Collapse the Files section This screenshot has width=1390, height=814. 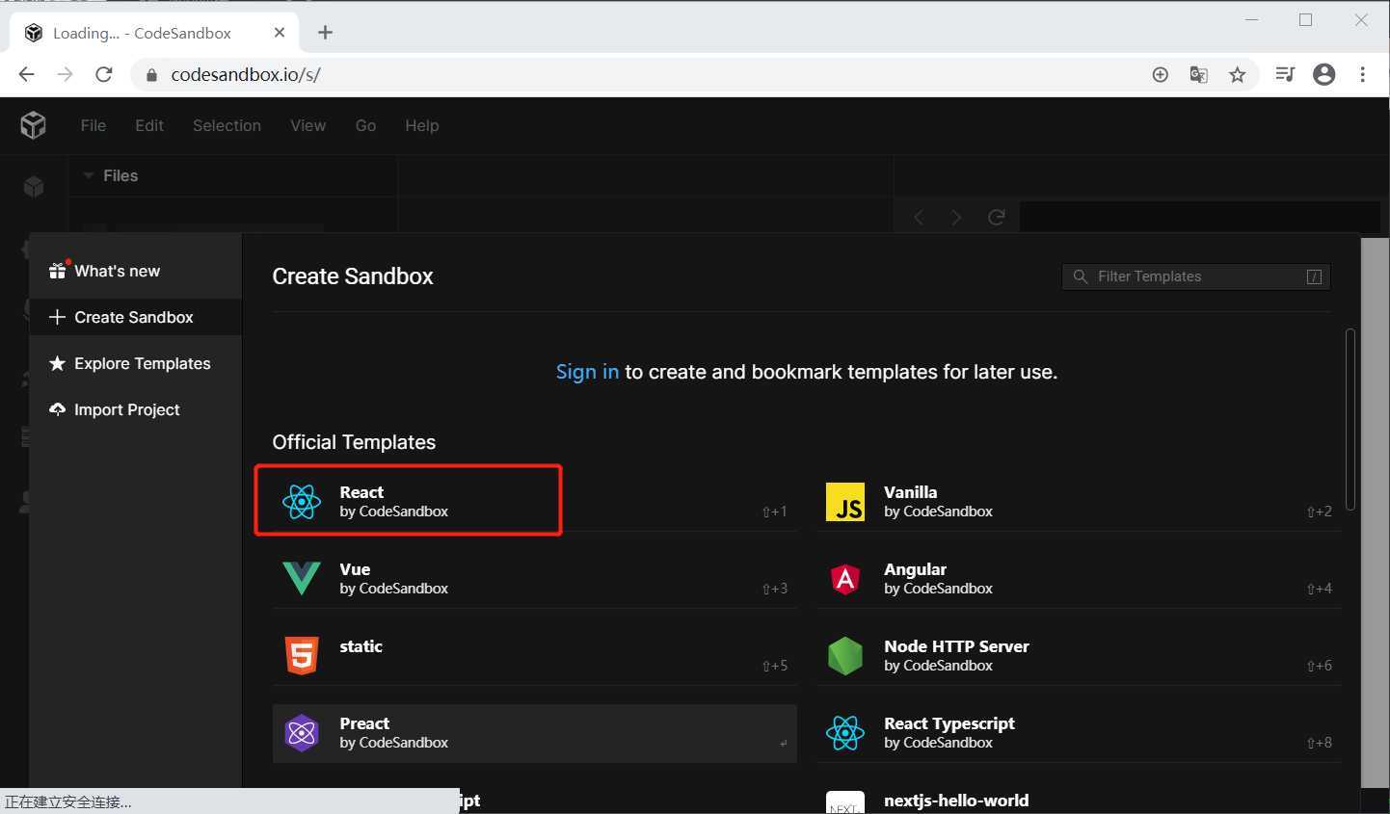[89, 175]
